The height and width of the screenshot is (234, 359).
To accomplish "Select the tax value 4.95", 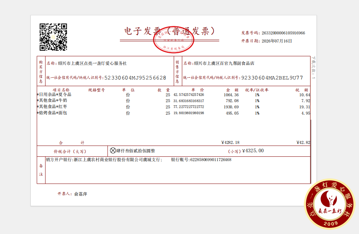I will (306, 113).
